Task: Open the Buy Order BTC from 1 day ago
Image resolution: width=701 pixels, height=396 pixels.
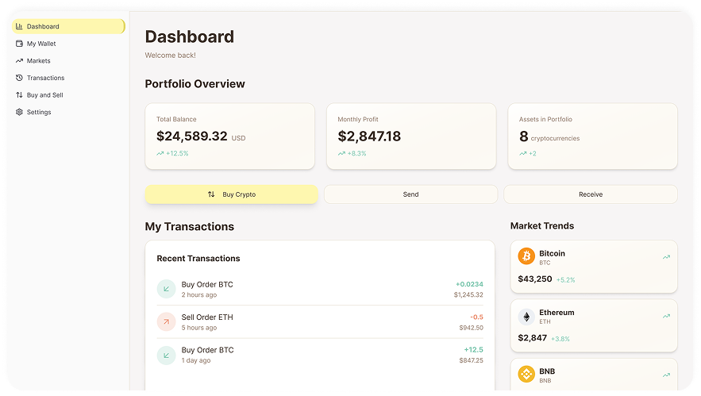Action: tap(319, 355)
